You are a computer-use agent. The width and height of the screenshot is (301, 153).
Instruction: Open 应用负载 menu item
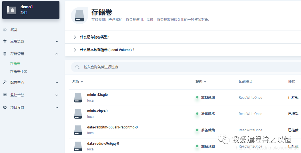pyautogui.click(x=17, y=41)
